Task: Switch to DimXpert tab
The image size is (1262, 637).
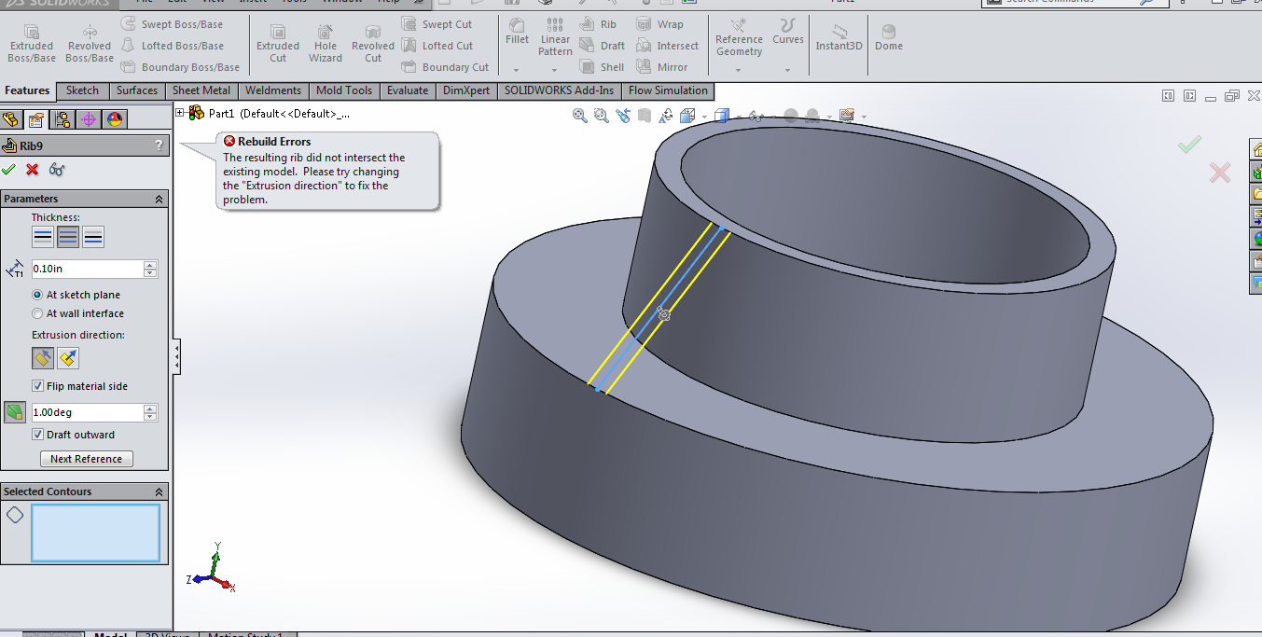Action: pos(465,90)
